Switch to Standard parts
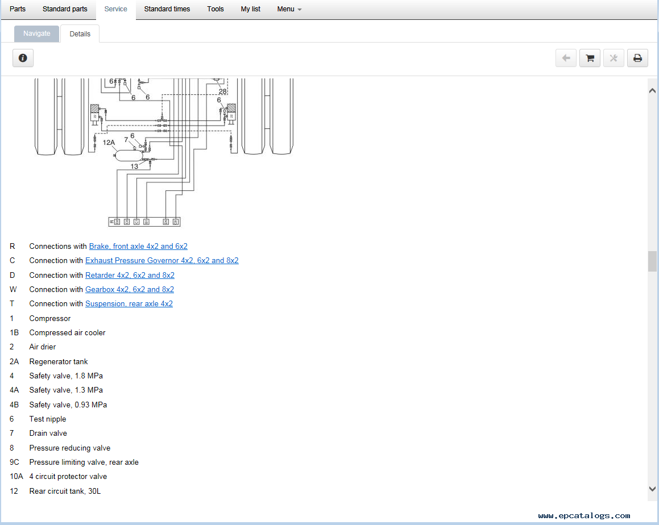 coord(65,9)
